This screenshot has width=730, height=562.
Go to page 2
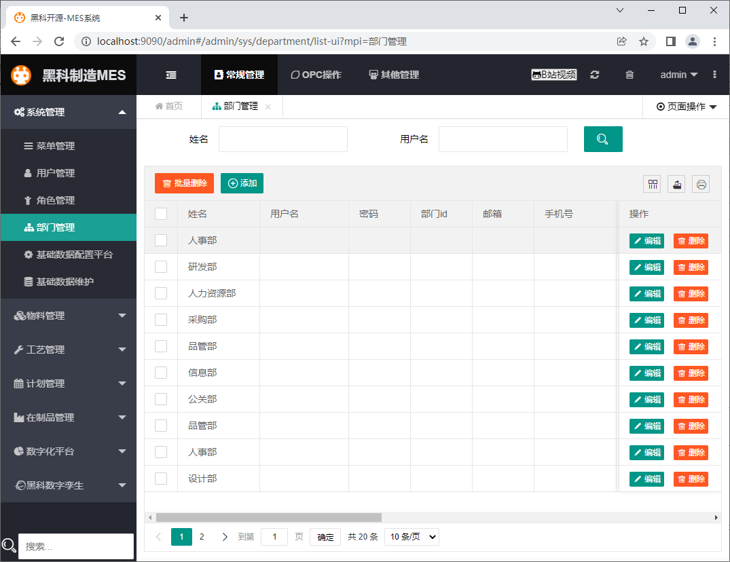pos(202,537)
